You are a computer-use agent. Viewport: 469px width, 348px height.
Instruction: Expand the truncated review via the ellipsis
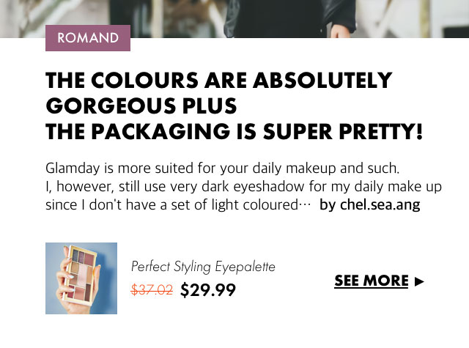[306, 205]
